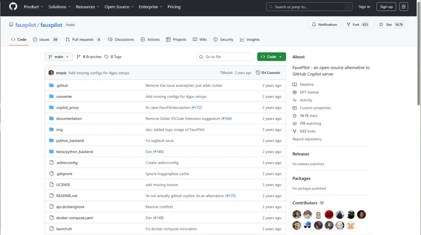
Task: Click the Sign up button
Action: 386,7
